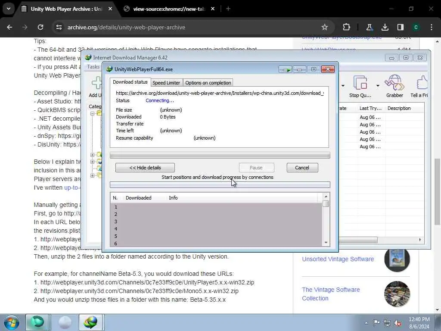
Task: Select connection row number 1
Action: 216,207
